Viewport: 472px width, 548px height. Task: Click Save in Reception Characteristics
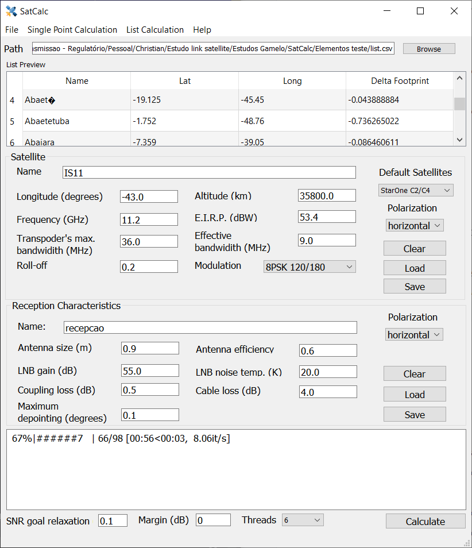coord(415,415)
